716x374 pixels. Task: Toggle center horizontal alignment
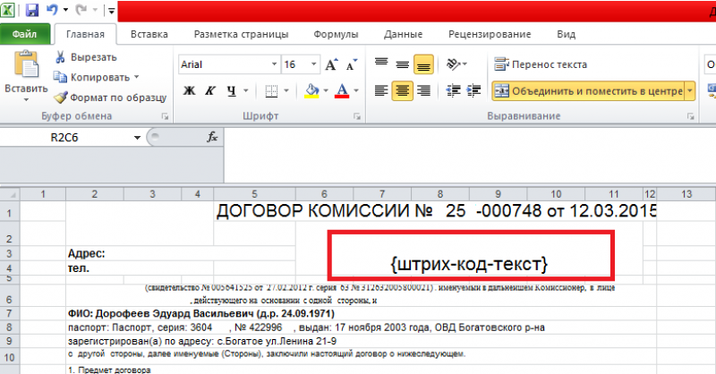[x=402, y=90]
